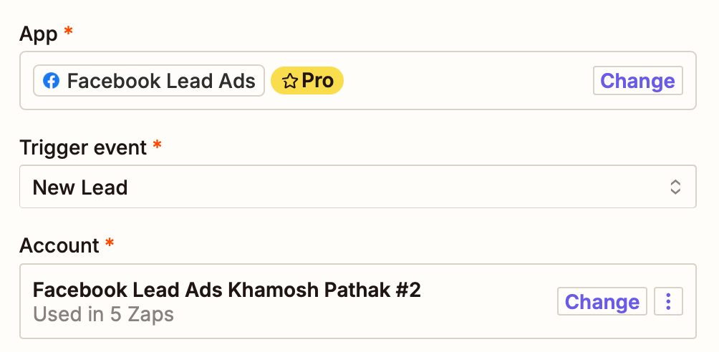This screenshot has width=719, height=352.
Task: Click the required asterisk next to Account
Action: pyautogui.click(x=109, y=244)
